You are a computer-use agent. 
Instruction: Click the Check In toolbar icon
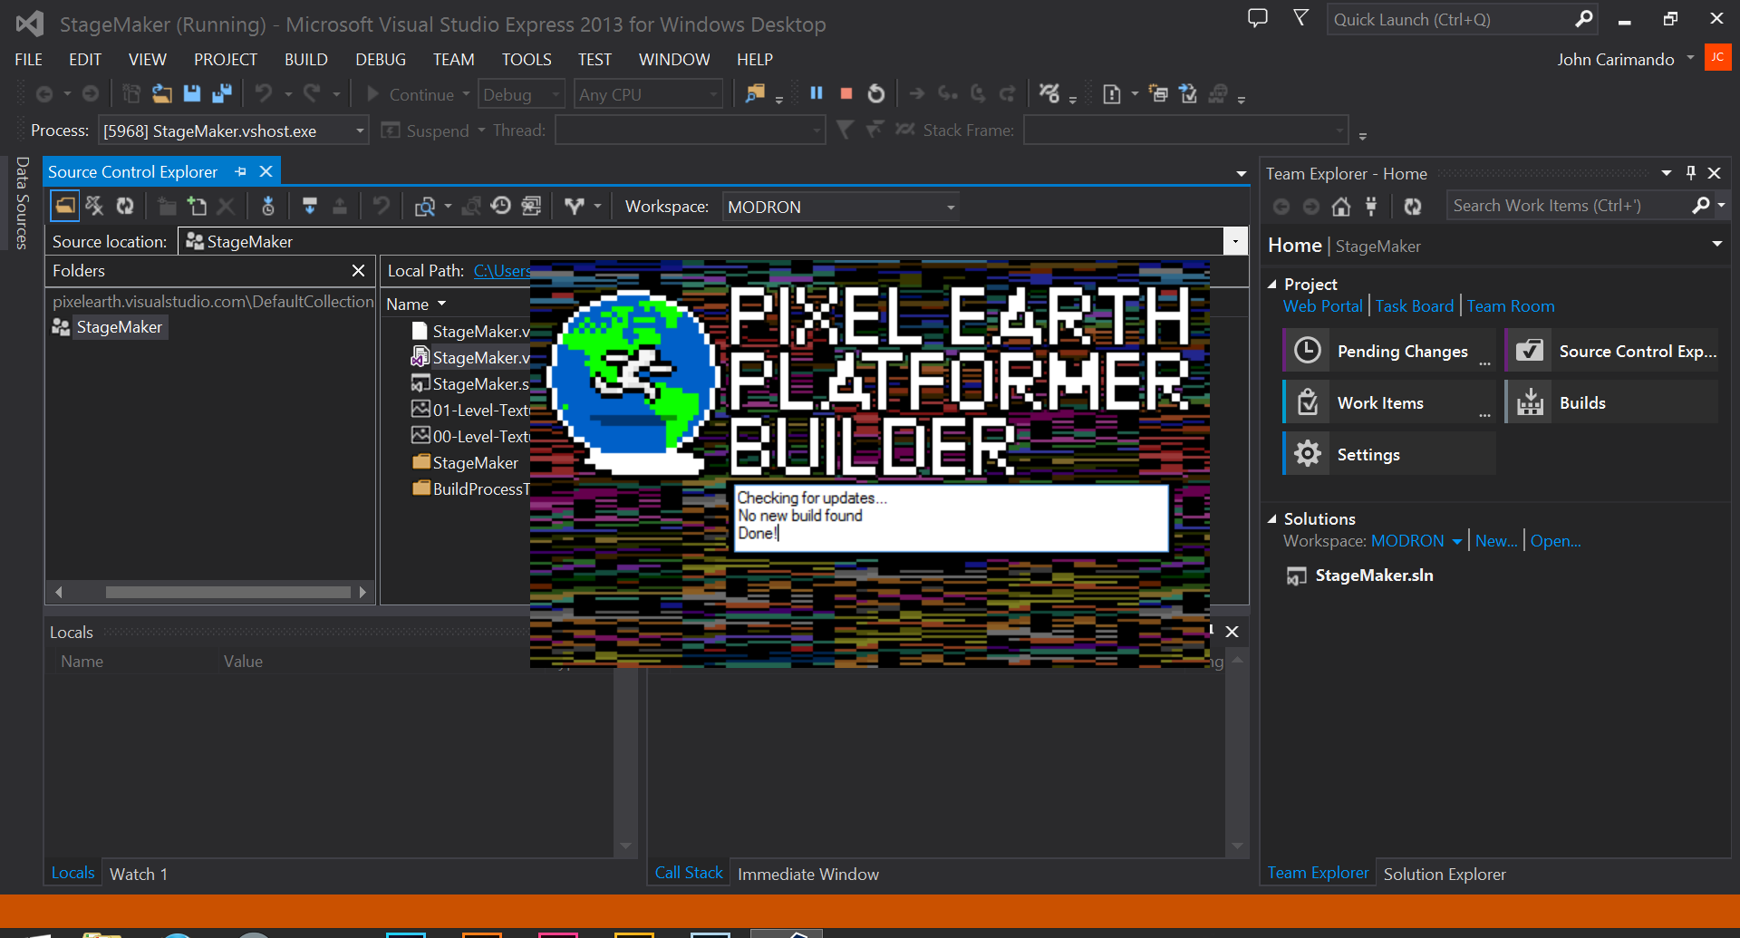tap(340, 207)
